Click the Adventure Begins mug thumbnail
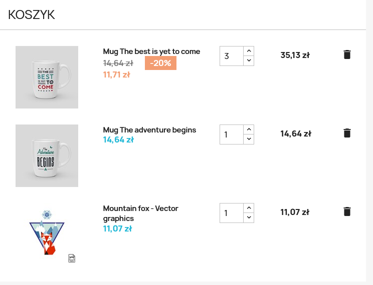The image size is (373, 285). tap(47, 155)
